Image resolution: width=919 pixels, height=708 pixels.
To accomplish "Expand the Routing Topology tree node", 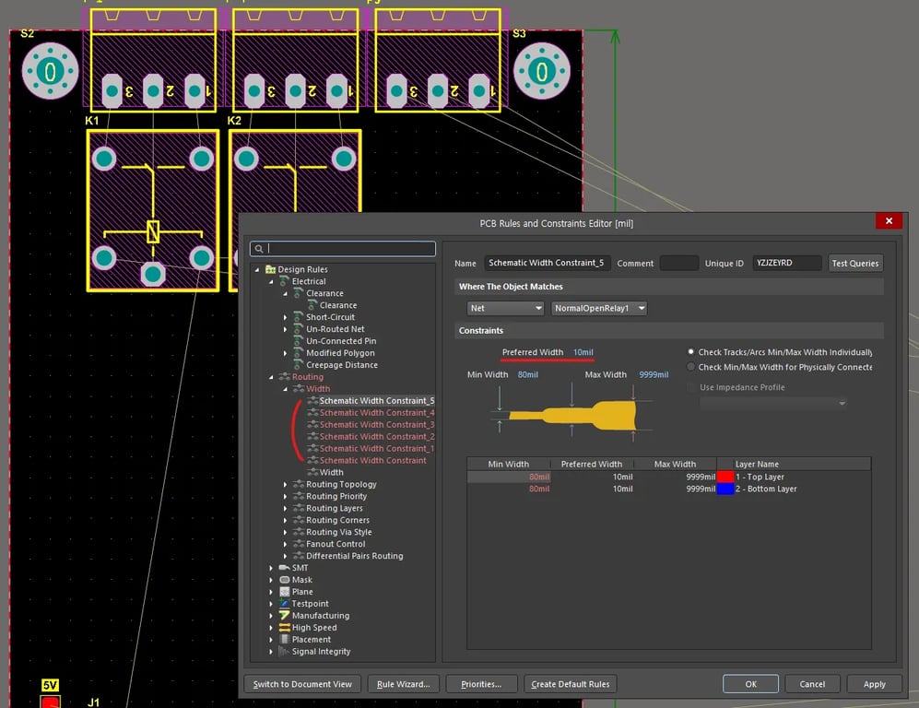I will click(x=285, y=485).
